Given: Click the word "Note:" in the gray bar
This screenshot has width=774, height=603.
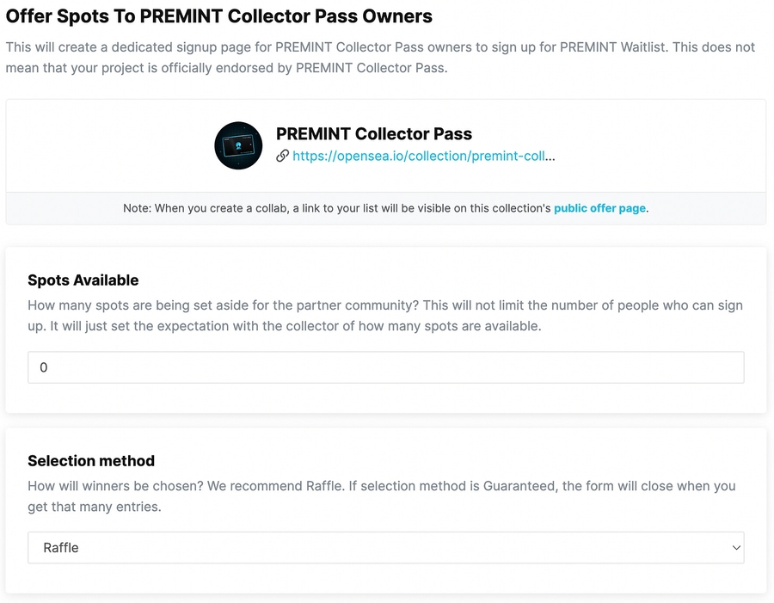Looking at the screenshot, I should pos(137,208).
